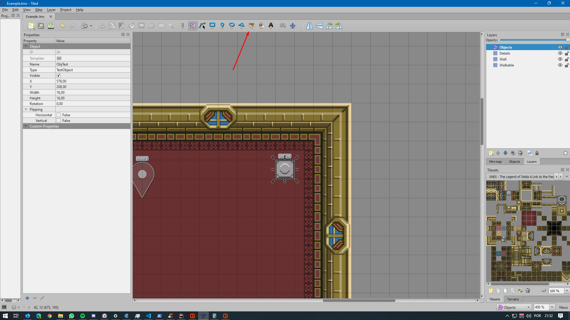This screenshot has width=570, height=320.
Task: Select the Bucket Fill tool
Action: (x=132, y=26)
